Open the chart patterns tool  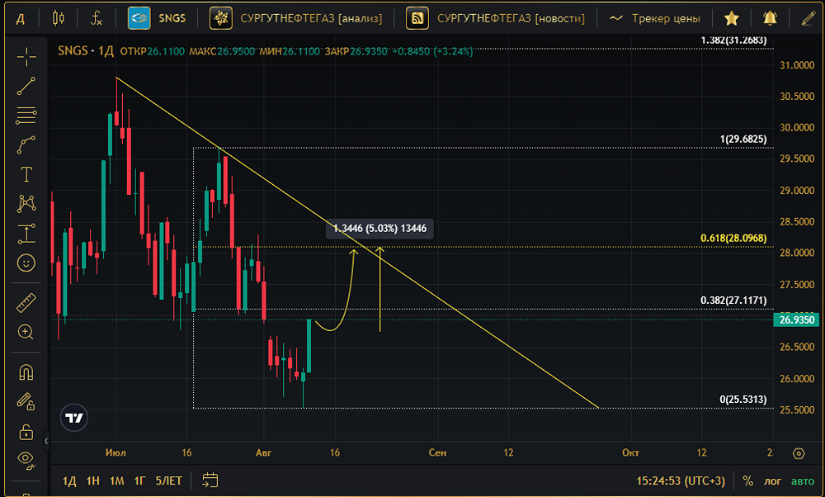coord(26,204)
